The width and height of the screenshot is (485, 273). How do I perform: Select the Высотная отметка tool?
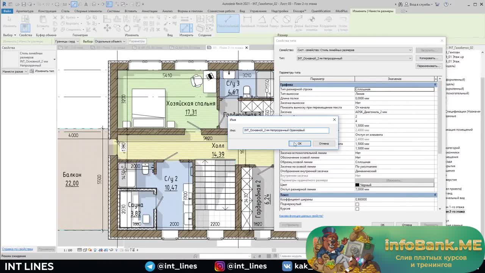311,23
